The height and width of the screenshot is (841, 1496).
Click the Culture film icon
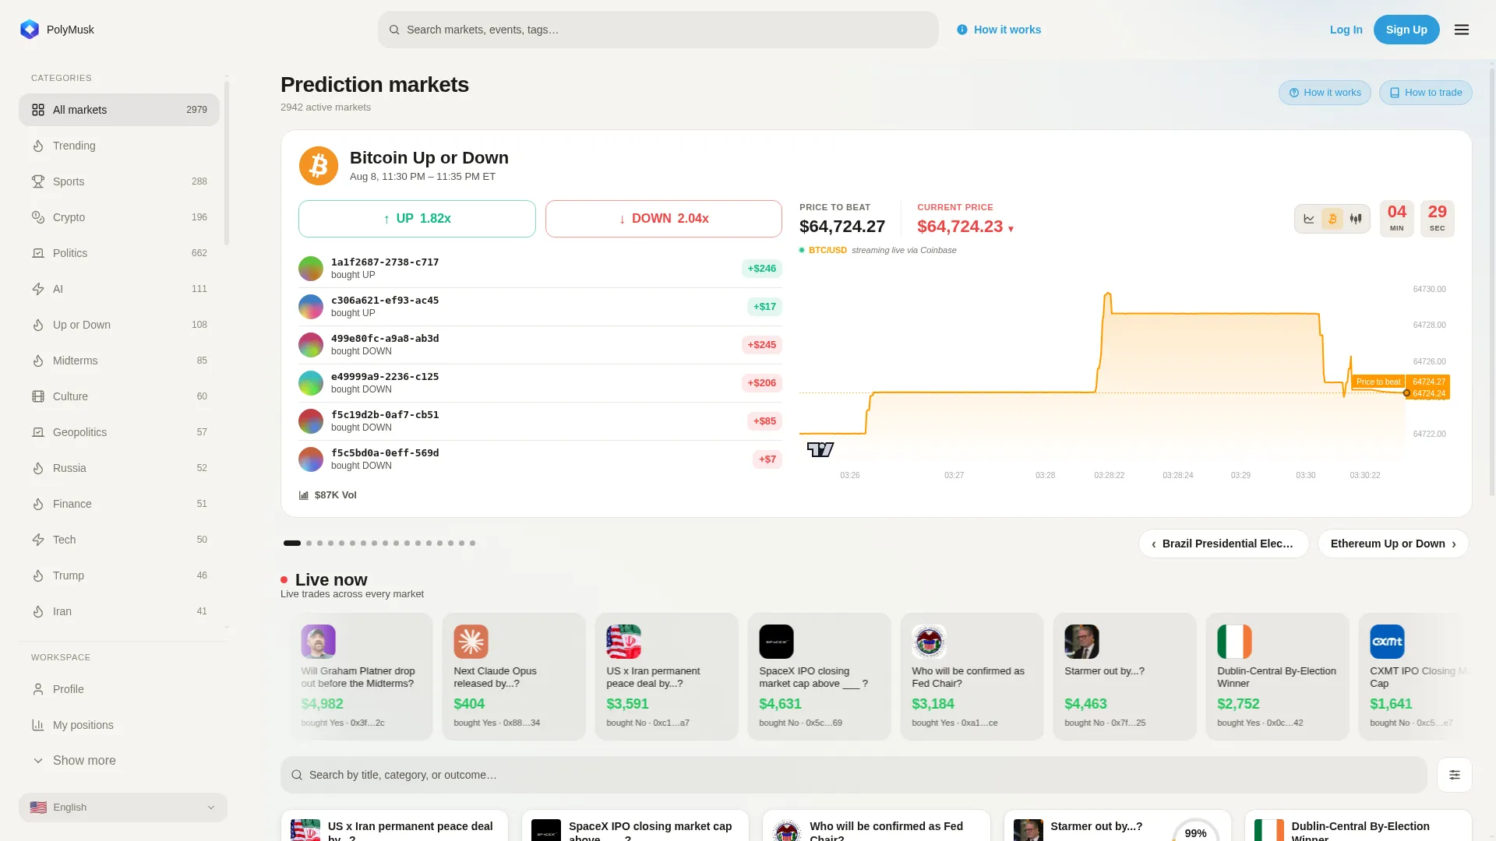click(x=38, y=396)
